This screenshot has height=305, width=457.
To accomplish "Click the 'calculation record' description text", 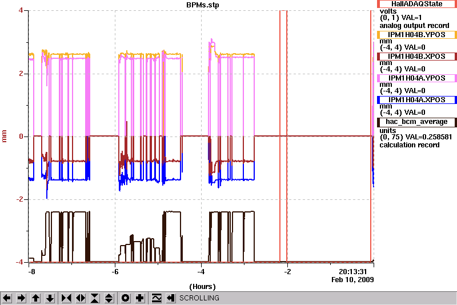I will (409, 145).
